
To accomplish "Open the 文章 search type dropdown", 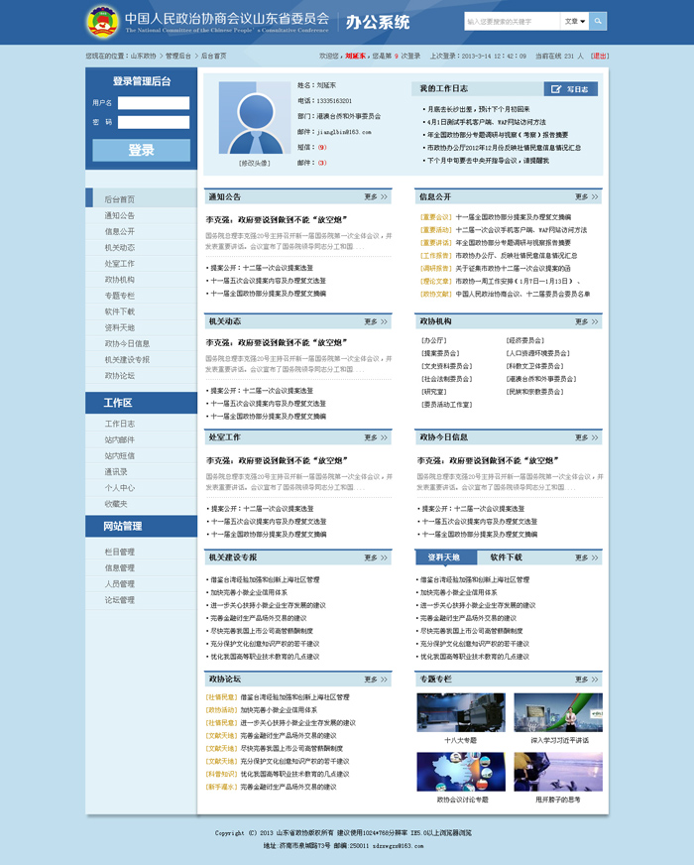I will pyautogui.click(x=574, y=21).
